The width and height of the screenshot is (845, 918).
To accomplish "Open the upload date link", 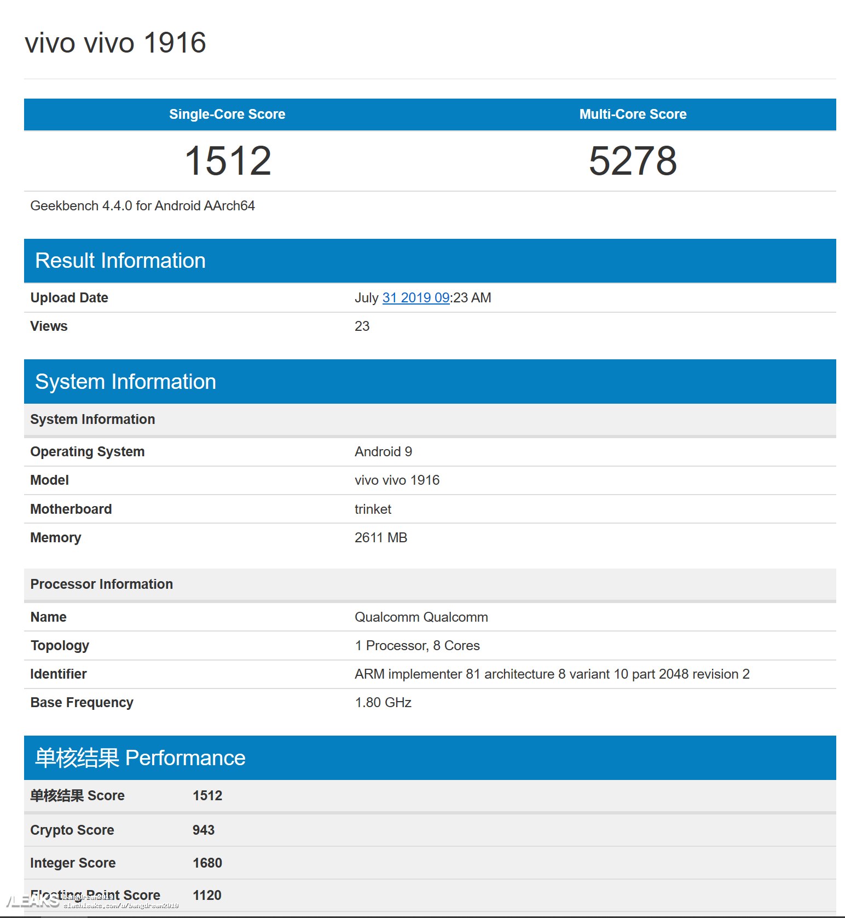I will tap(415, 298).
